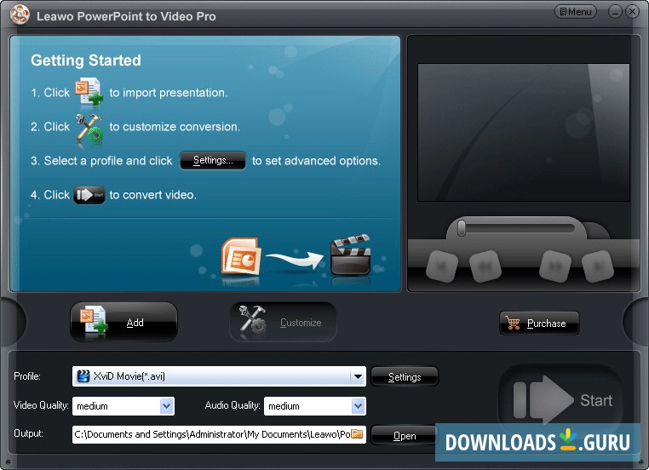Close the application window

pos(633,12)
